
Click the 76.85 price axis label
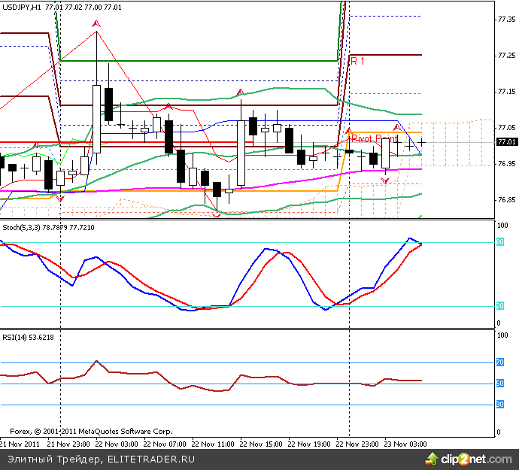click(506, 200)
